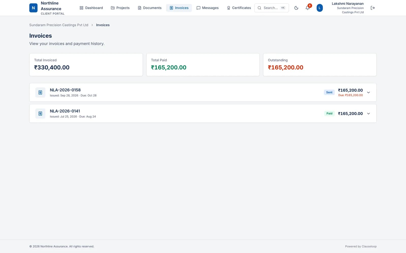The image size is (406, 253).
Task: Click invoice icon for NLA-2026-0158
Action: tap(40, 93)
